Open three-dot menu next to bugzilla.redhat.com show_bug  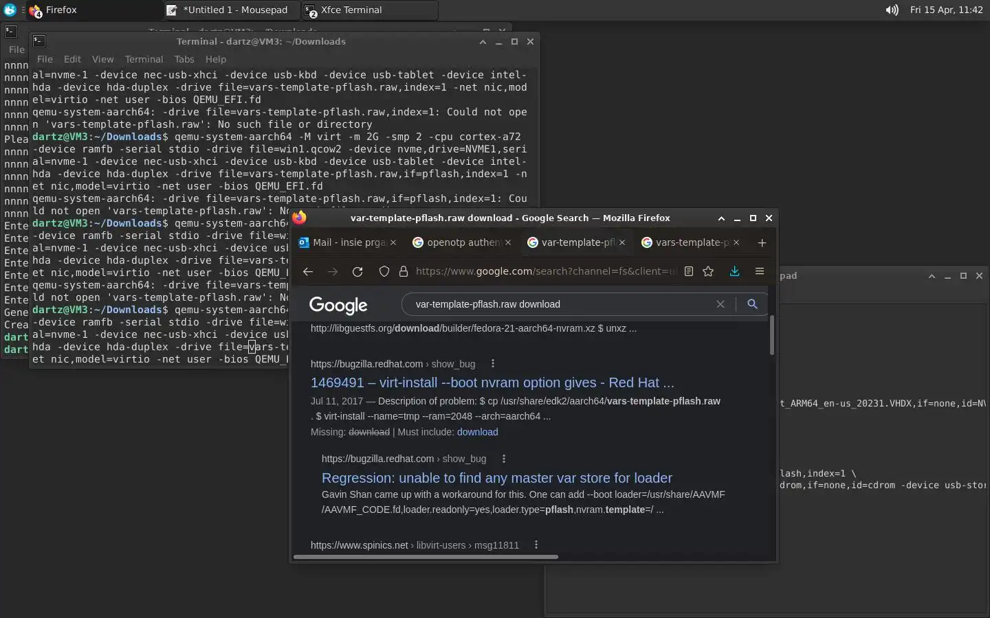coord(492,364)
